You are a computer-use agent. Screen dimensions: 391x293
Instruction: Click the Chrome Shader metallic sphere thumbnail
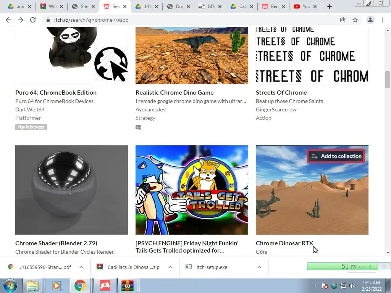point(71,190)
